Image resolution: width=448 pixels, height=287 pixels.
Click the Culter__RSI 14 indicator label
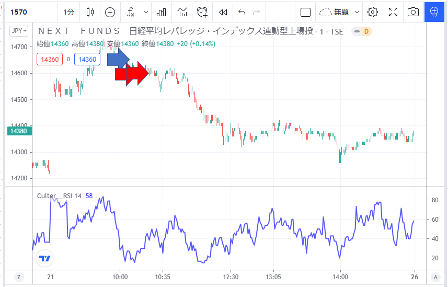[x=59, y=196]
